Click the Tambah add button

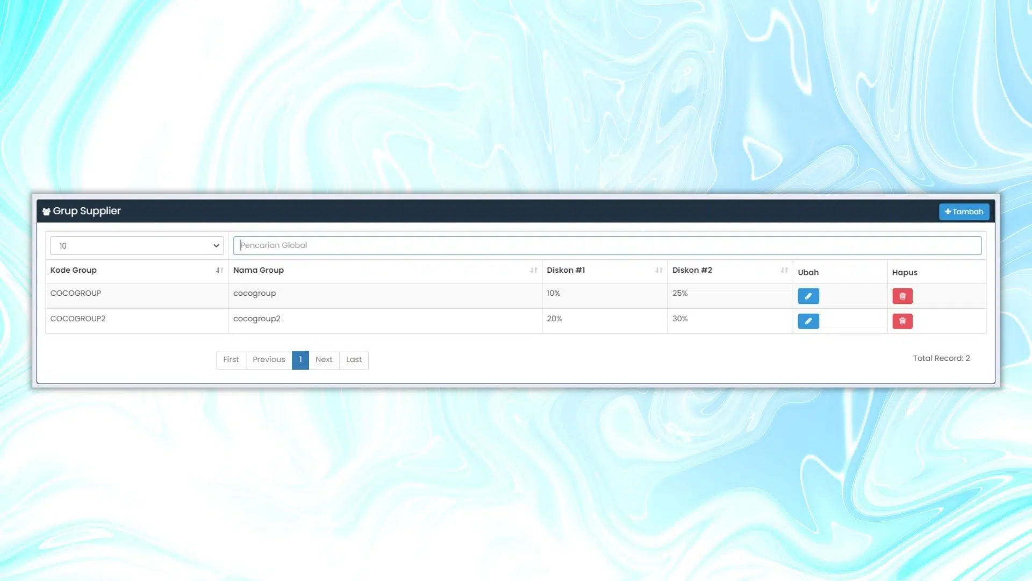(964, 211)
